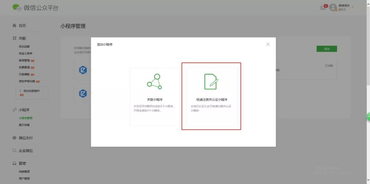Click the user avatar in the header
The height and width of the screenshot is (184, 370).
click(333, 8)
